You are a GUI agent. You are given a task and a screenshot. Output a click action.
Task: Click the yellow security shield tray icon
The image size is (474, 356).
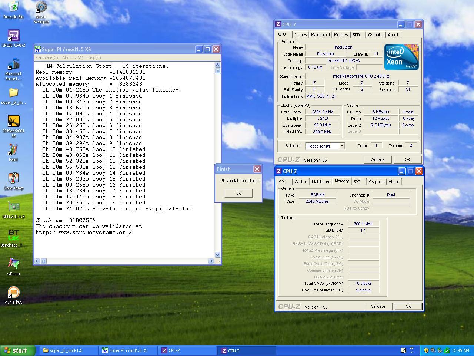(426, 350)
